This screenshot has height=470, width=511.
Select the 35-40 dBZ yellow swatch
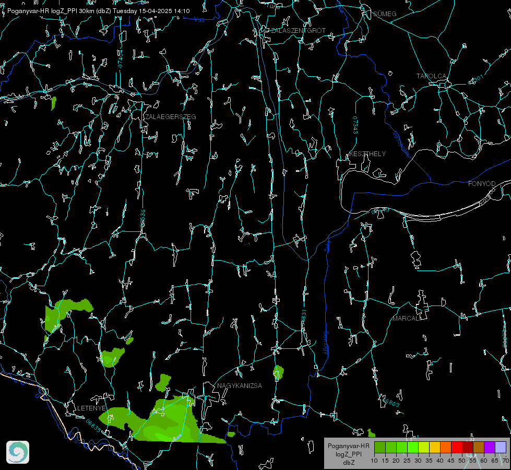435,447
